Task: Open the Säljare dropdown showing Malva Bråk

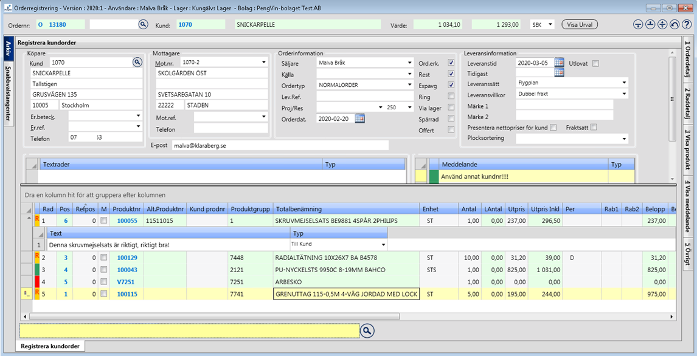Action: point(410,63)
